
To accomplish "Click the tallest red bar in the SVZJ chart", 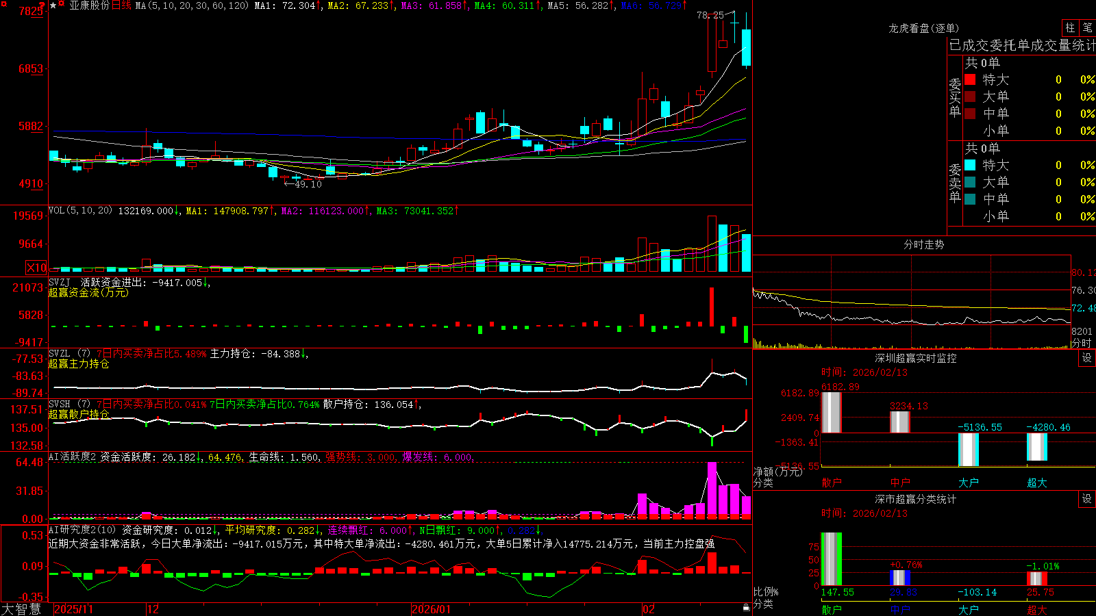I will pos(712,307).
